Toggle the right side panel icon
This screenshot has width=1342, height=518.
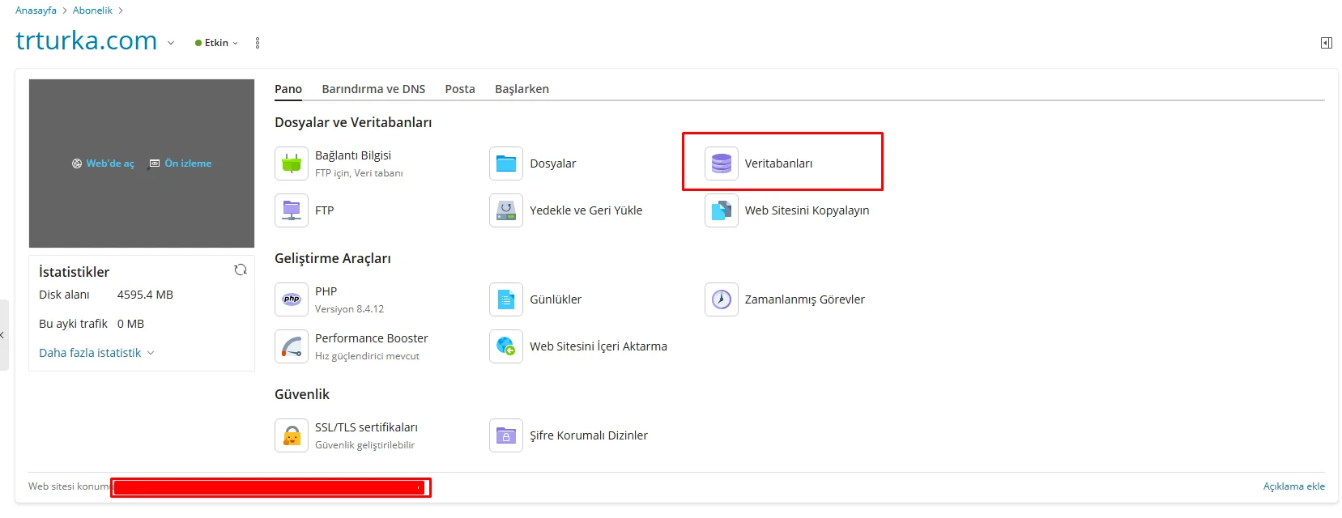[1326, 43]
